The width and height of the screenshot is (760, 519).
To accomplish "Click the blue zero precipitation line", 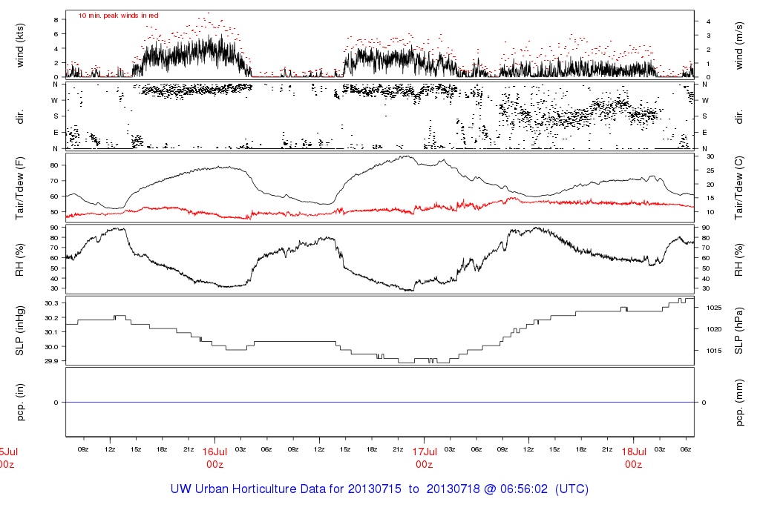I will 380,403.
